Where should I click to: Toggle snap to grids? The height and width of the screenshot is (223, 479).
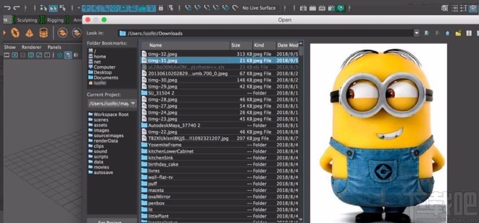(x=189, y=8)
